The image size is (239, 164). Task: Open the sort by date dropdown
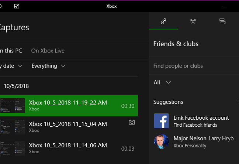point(11,66)
